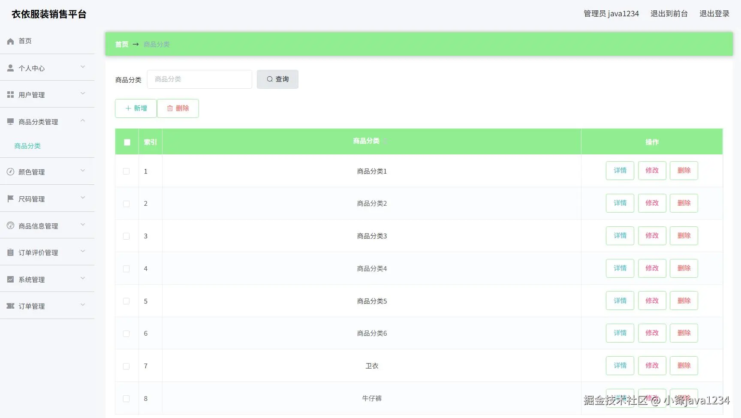Open the 订单管理 menu label
Image resolution: width=741 pixels, height=418 pixels.
(32, 307)
